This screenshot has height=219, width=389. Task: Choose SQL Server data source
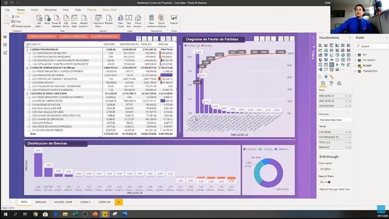click(x=66, y=21)
